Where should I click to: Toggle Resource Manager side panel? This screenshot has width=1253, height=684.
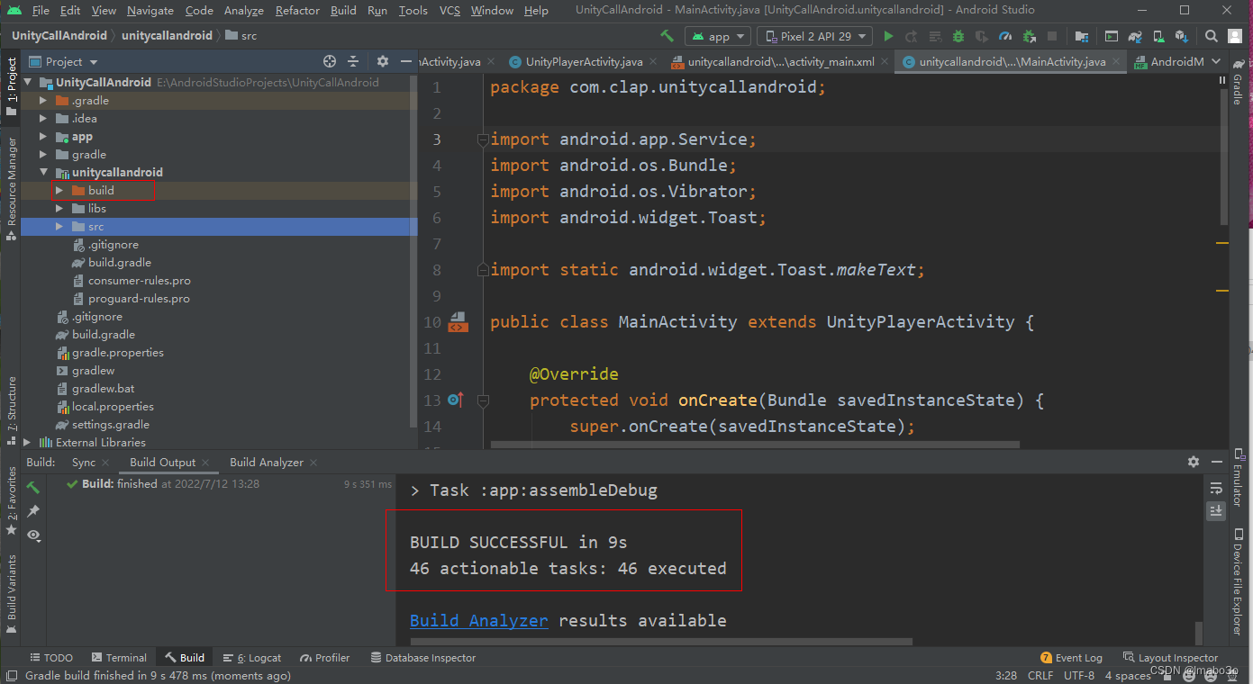[11, 188]
